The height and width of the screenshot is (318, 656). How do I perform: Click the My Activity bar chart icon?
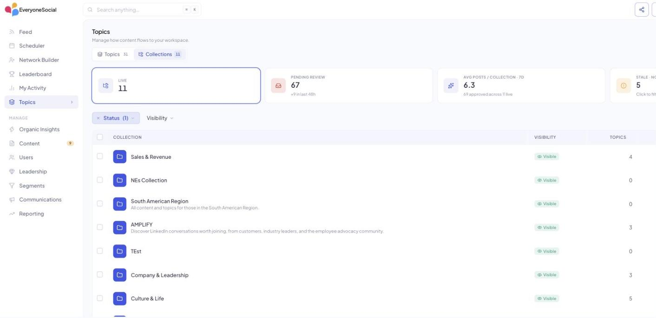point(12,88)
